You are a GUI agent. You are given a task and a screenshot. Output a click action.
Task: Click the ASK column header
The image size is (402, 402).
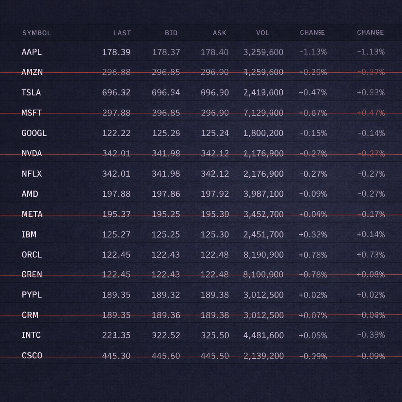(219, 33)
